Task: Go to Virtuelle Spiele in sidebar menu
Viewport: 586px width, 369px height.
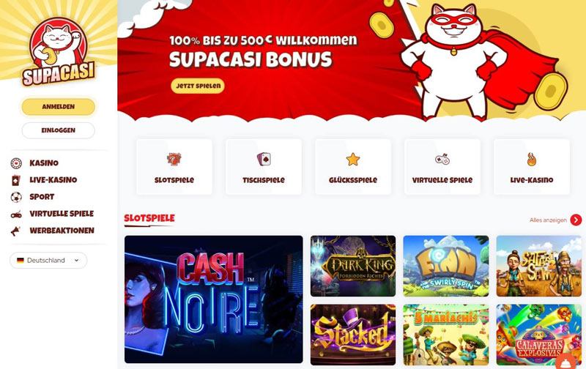Action: tap(62, 214)
